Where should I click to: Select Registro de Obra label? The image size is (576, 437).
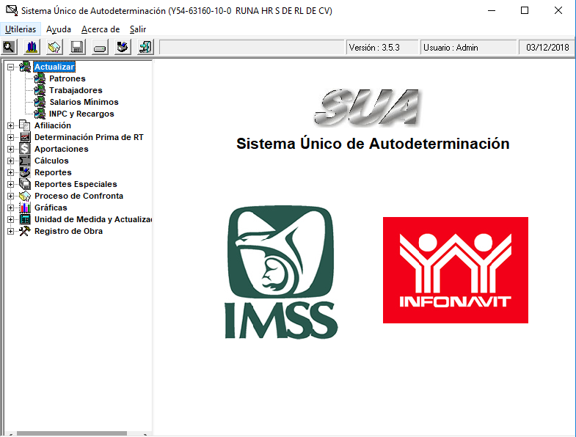click(68, 232)
